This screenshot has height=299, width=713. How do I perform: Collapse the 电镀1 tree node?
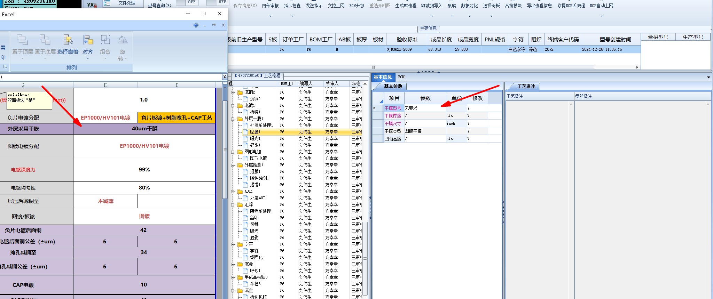pyautogui.click(x=233, y=106)
